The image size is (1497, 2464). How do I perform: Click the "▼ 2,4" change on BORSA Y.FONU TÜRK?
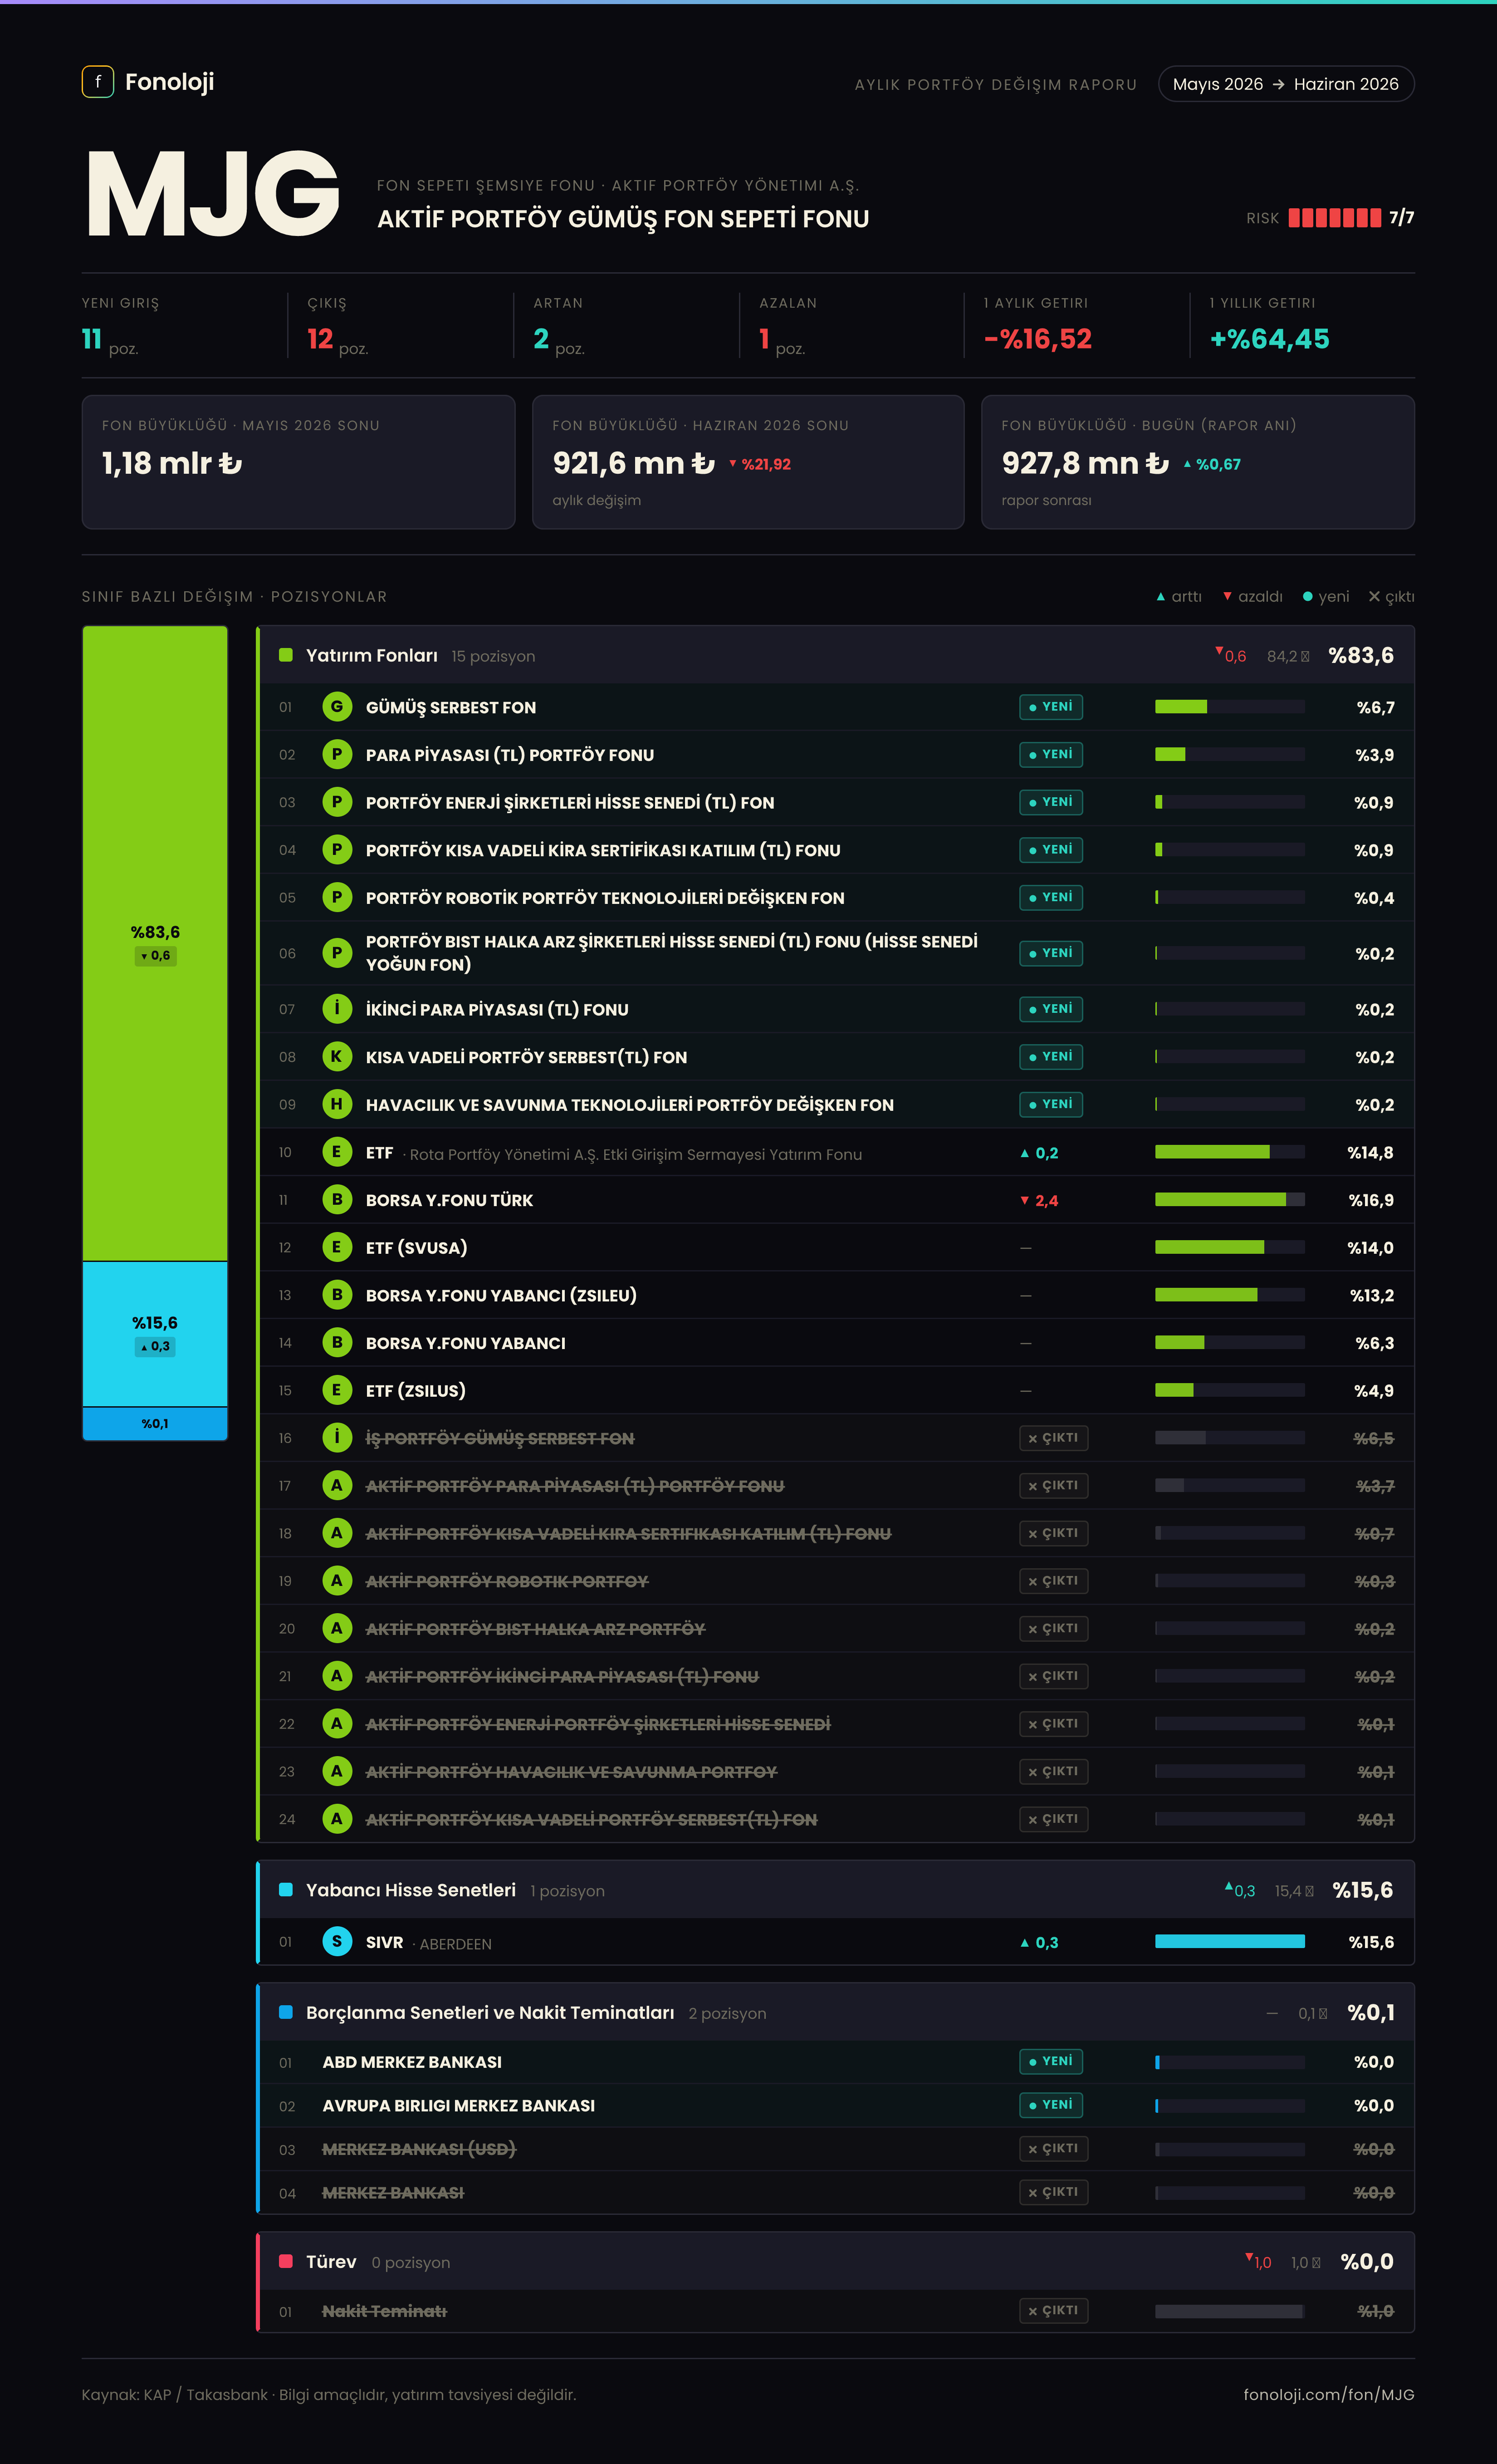(x=1039, y=1200)
